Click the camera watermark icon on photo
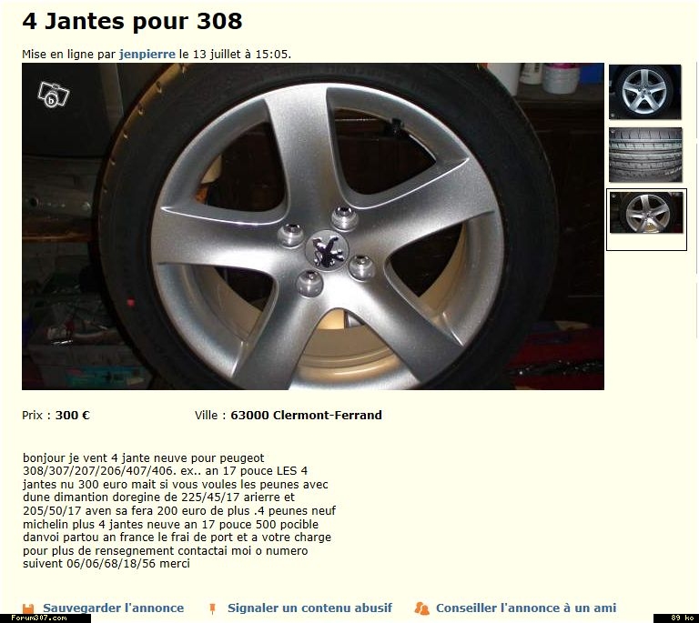This screenshot has height=623, width=699. (x=54, y=95)
